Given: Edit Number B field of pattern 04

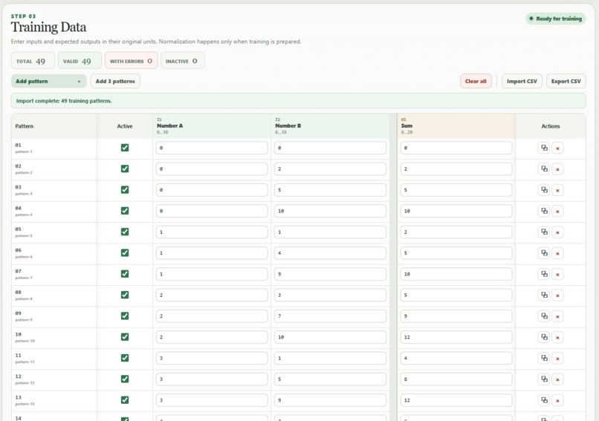Looking at the screenshot, I should (x=330, y=211).
